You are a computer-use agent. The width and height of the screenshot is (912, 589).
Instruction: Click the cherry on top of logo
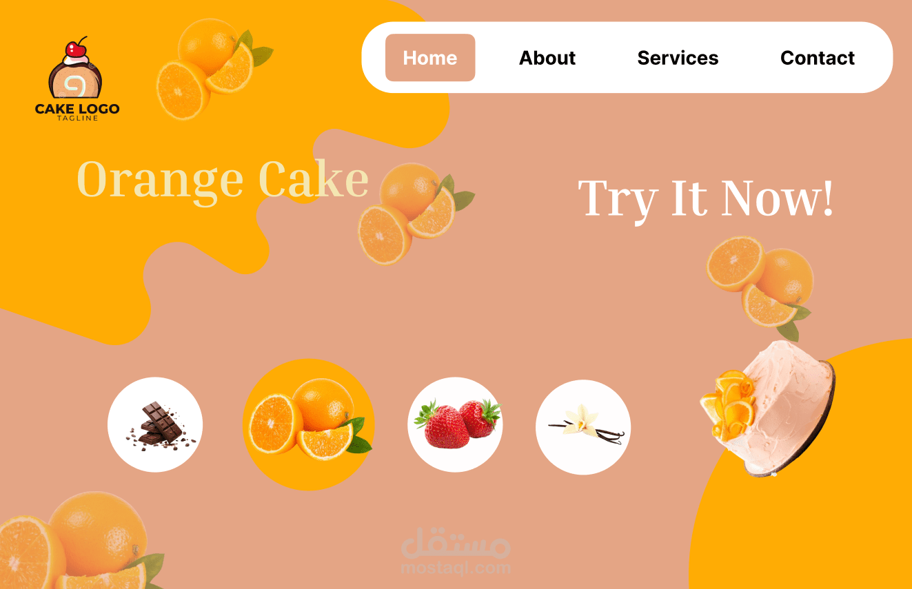77,49
